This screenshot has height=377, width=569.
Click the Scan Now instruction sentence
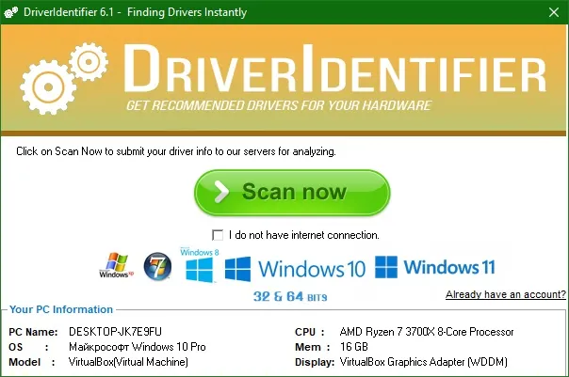(176, 151)
